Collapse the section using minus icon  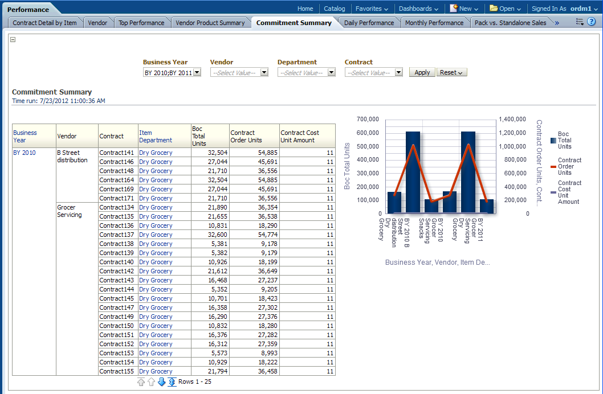click(13, 39)
